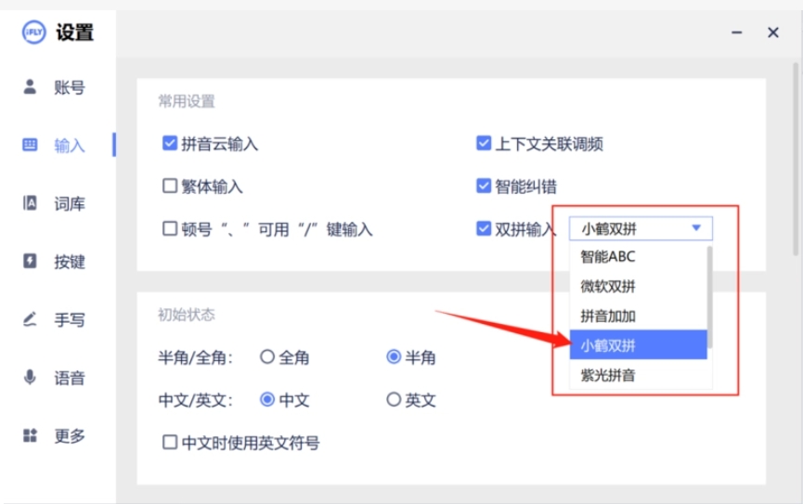This screenshot has height=504, width=803.
Task: Open the 账号 account icon
Action: tap(30, 86)
